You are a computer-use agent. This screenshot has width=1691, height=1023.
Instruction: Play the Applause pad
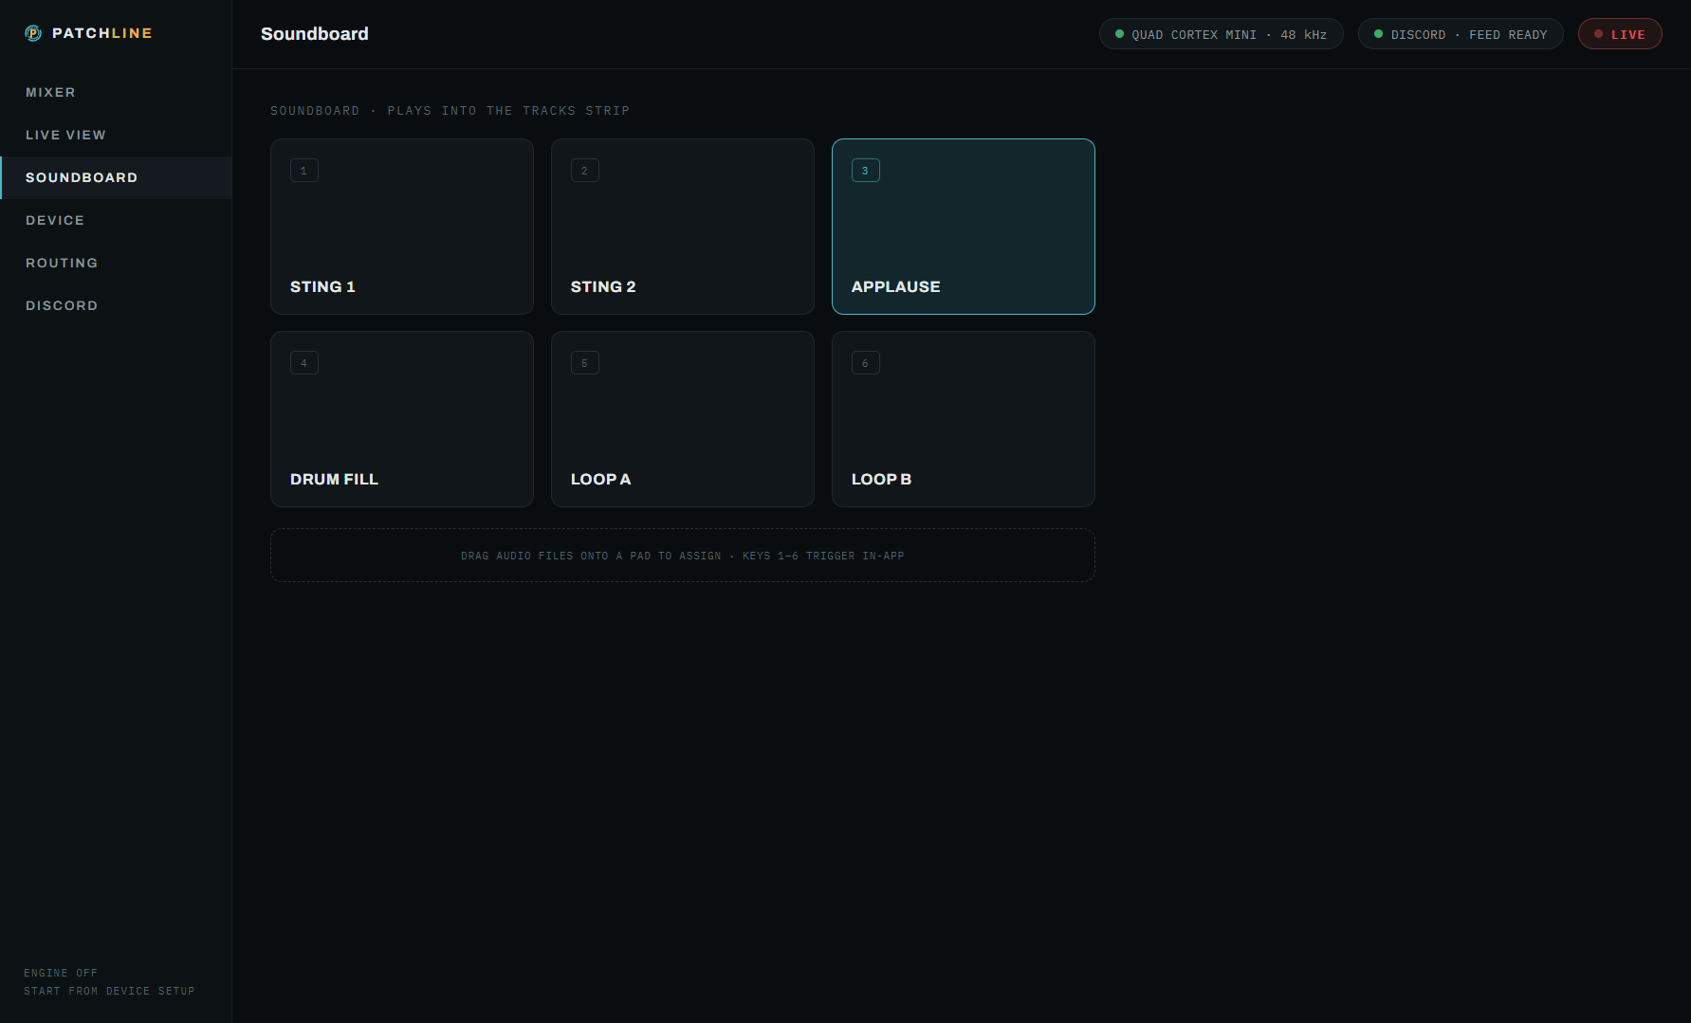point(964,227)
